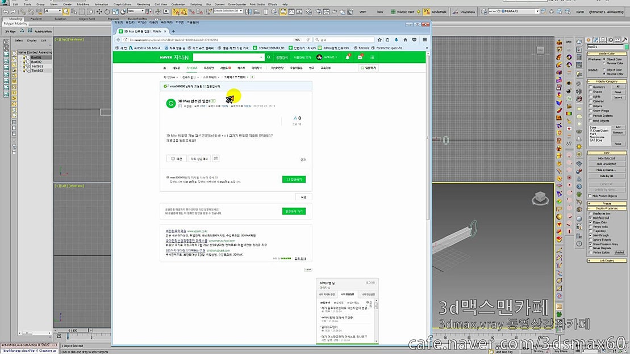Click the Undo arrow in main toolbar
This screenshot has width=630, height=354.
(x=5, y=11)
